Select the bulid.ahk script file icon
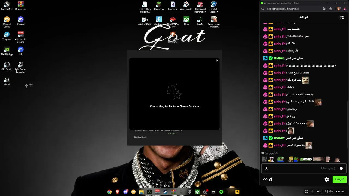This screenshot has width=349, height=196. 173,6
